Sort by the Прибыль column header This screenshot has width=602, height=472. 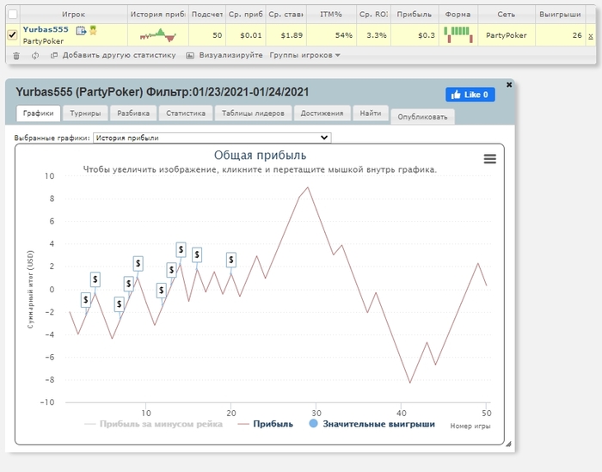(x=415, y=15)
